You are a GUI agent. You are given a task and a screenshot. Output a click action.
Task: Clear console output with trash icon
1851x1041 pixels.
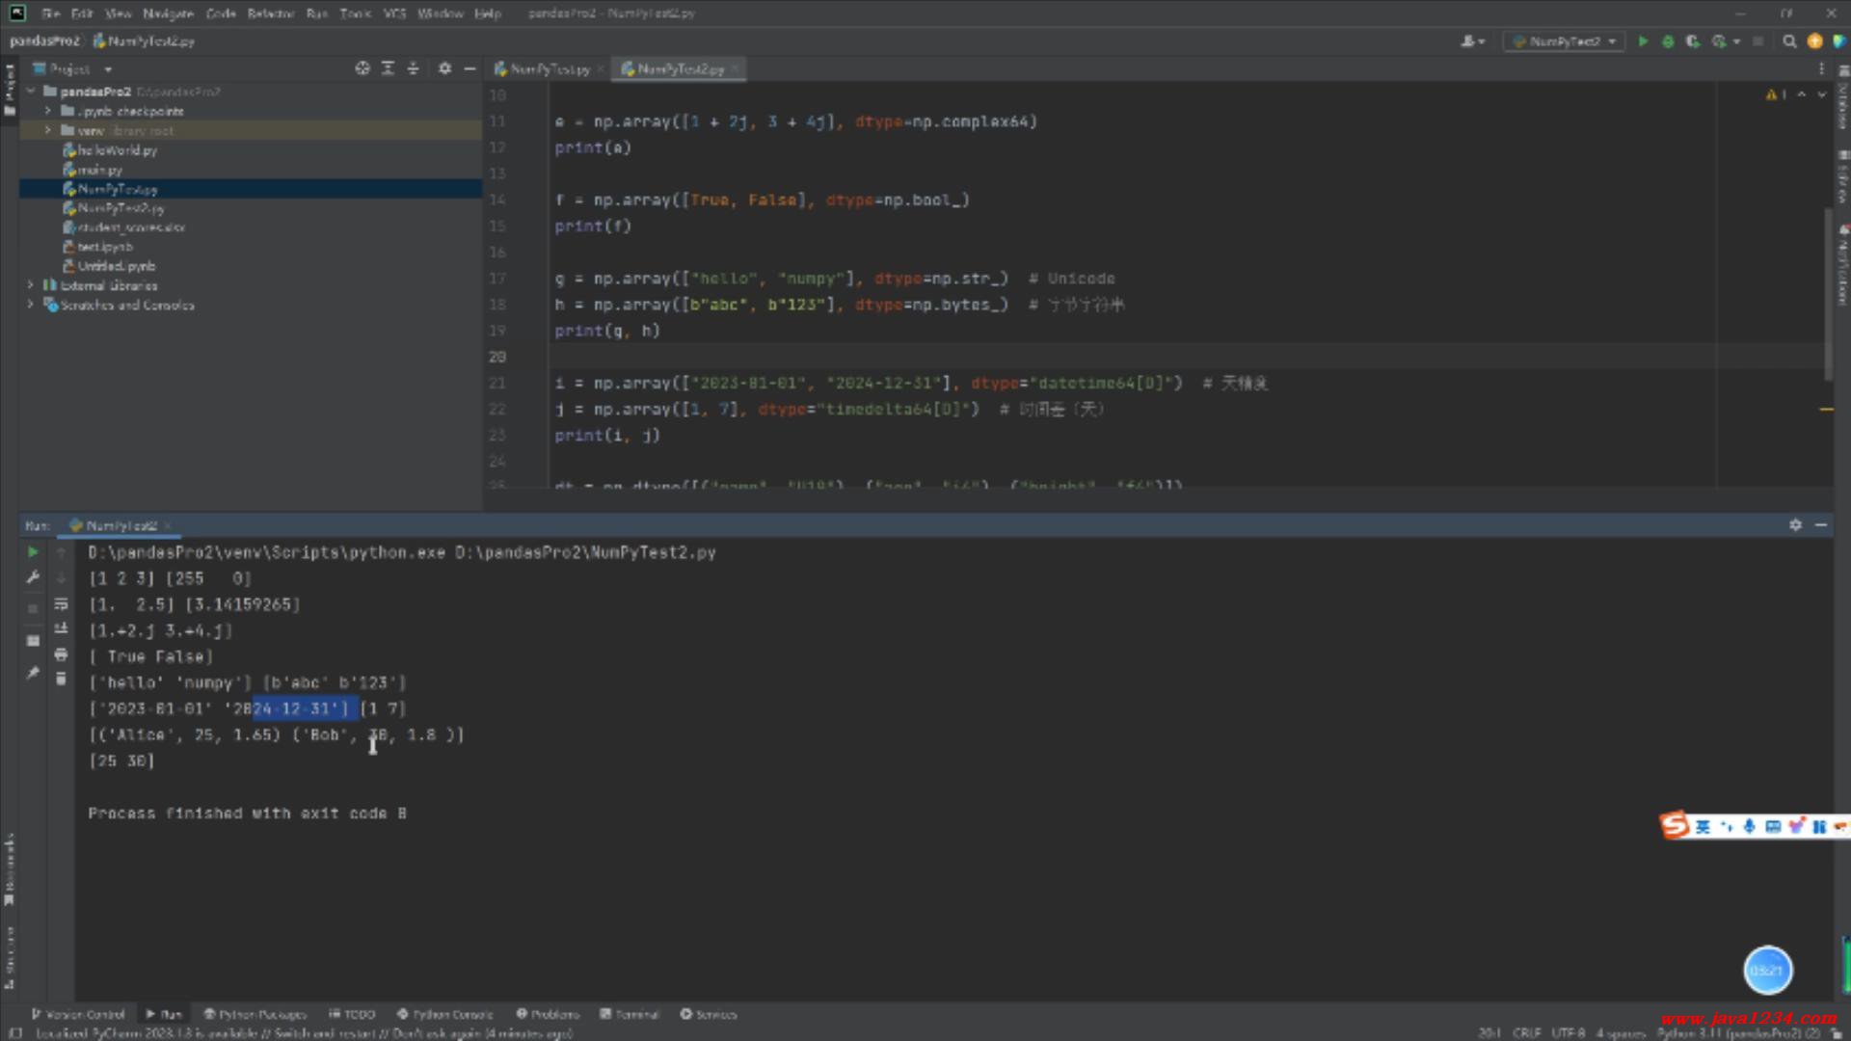click(61, 679)
